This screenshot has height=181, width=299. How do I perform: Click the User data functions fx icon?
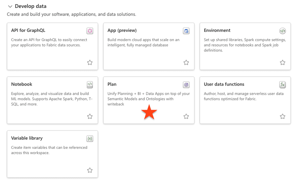tap(282, 85)
